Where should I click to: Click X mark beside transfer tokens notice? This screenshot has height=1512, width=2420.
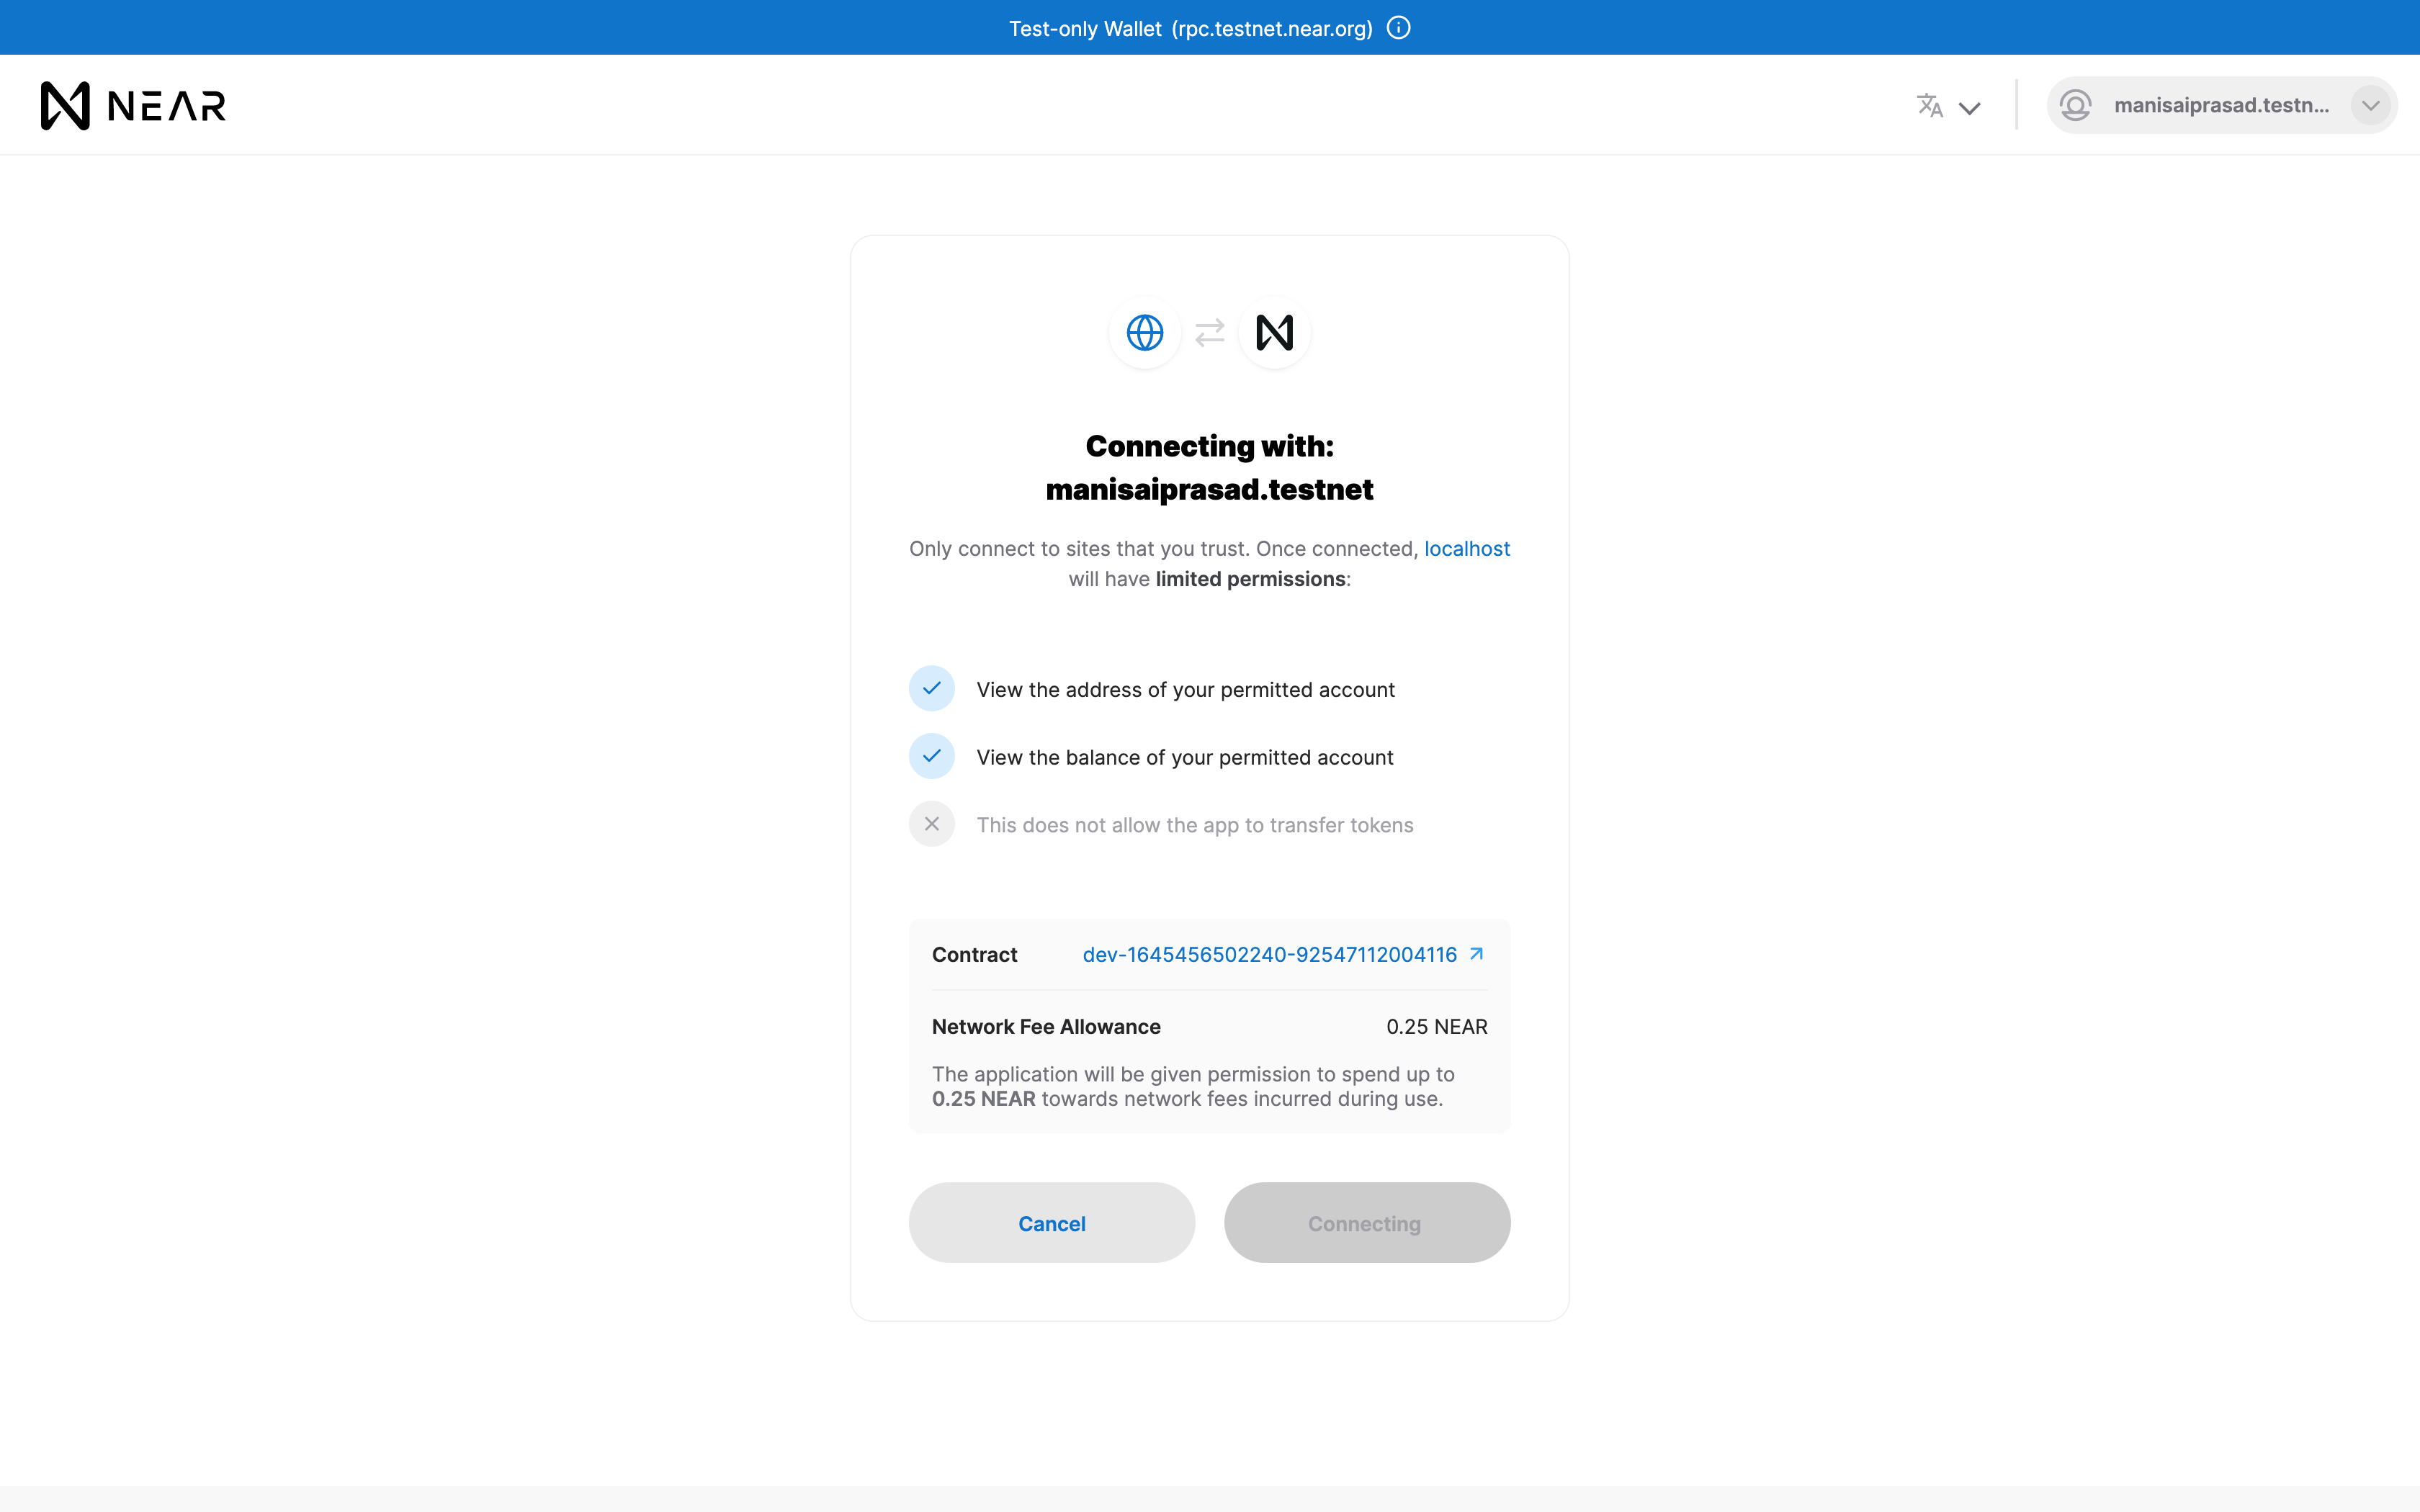coord(931,824)
